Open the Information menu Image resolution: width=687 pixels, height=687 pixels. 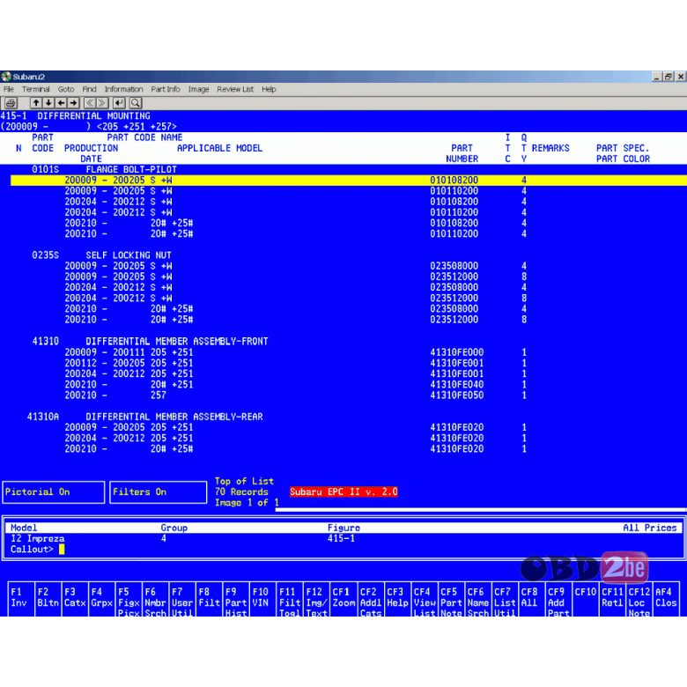pyautogui.click(x=123, y=89)
